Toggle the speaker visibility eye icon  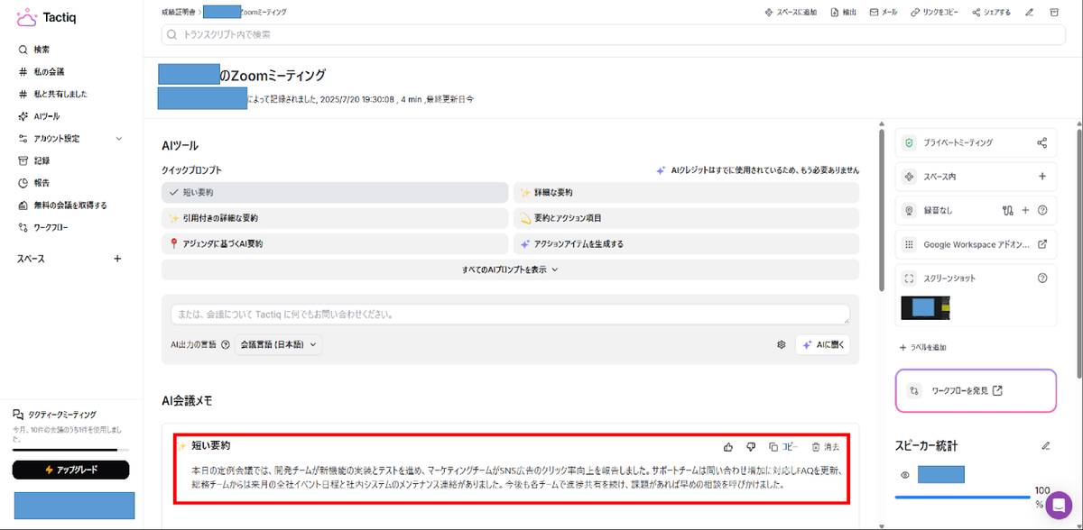tap(904, 474)
